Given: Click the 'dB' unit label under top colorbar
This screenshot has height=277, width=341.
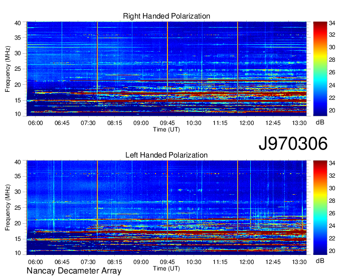Looking at the screenshot, I should (320, 122).
